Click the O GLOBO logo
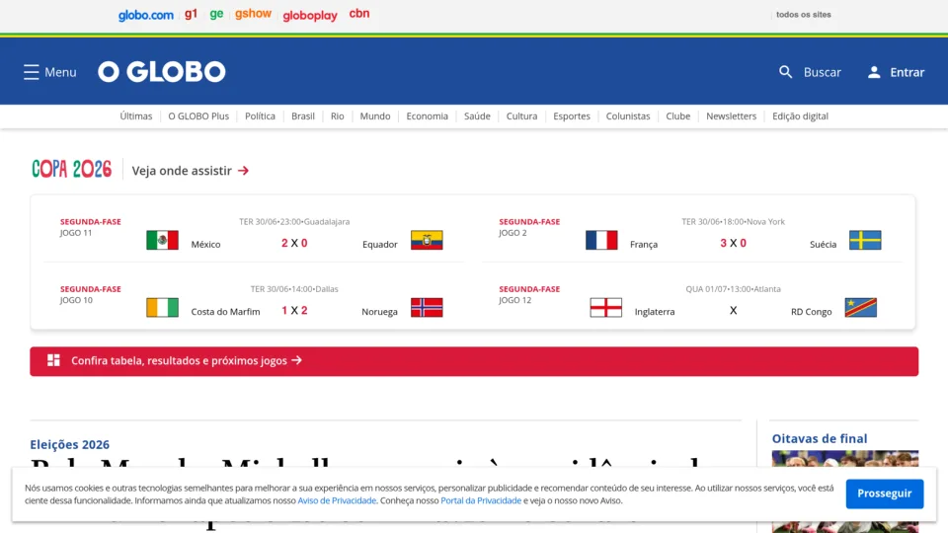 (161, 72)
